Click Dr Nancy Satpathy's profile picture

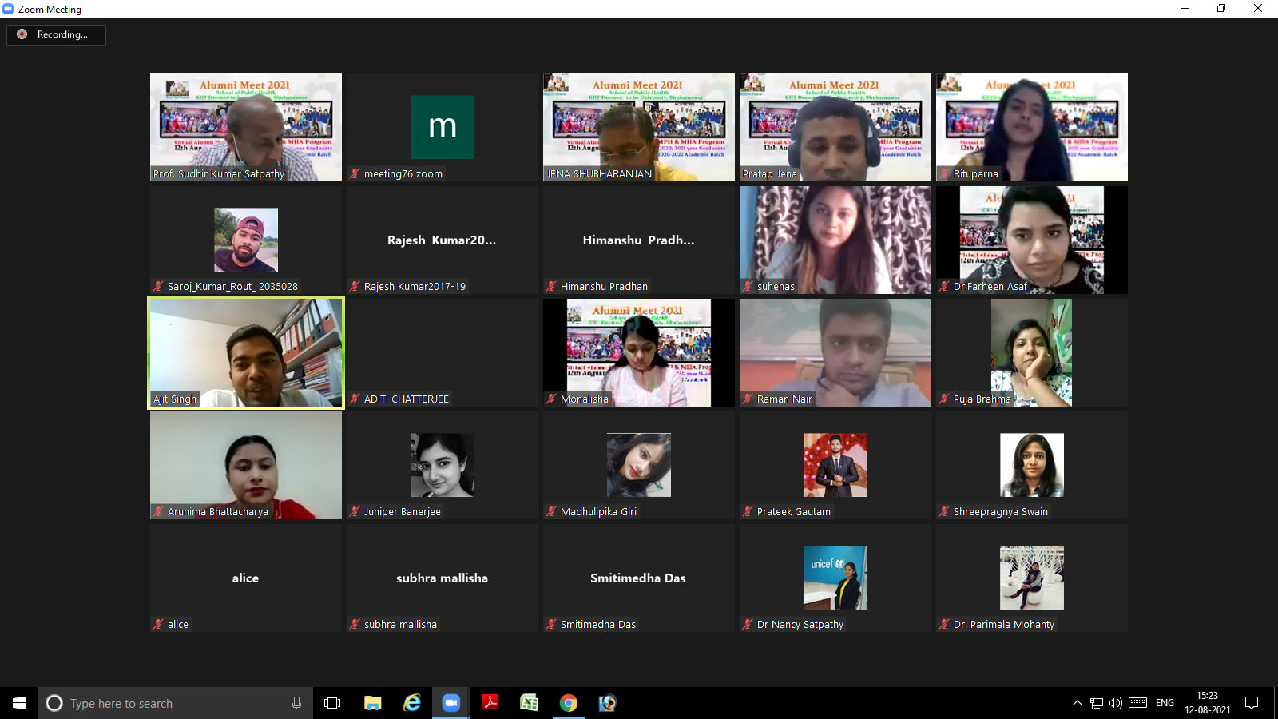pos(835,578)
